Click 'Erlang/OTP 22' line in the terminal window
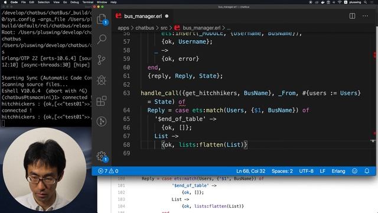This screenshot has width=378, height=213. tap(47, 58)
